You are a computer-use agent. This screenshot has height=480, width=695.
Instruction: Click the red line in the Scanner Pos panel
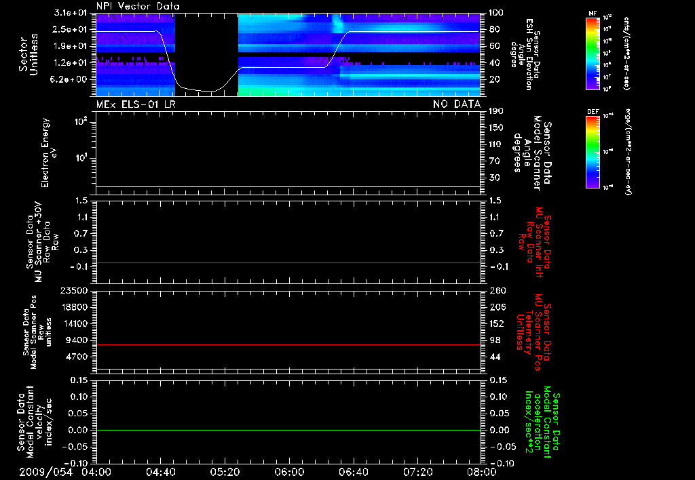[288, 344]
